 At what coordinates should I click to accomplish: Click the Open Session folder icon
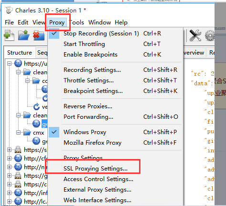[x=23, y=35]
